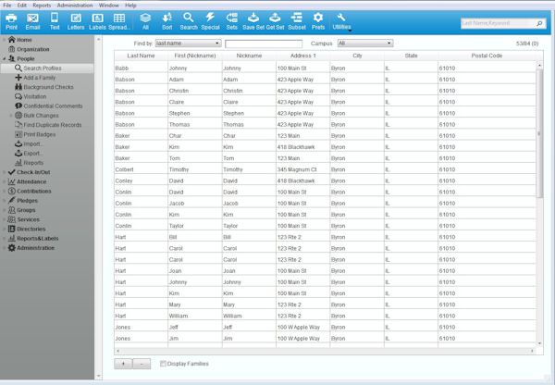555x385 pixels.
Task: Click the Subset toolbar icon
Action: coord(297,21)
